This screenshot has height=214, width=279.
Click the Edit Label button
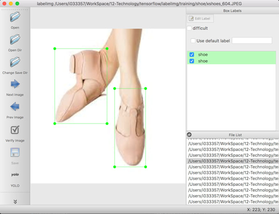click(x=200, y=18)
